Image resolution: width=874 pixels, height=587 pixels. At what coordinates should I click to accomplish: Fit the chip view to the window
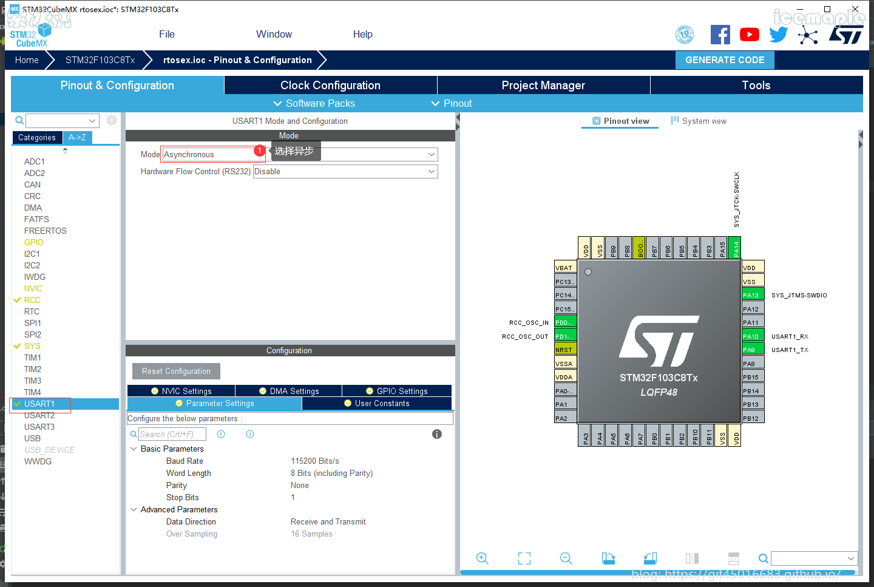[x=524, y=558]
